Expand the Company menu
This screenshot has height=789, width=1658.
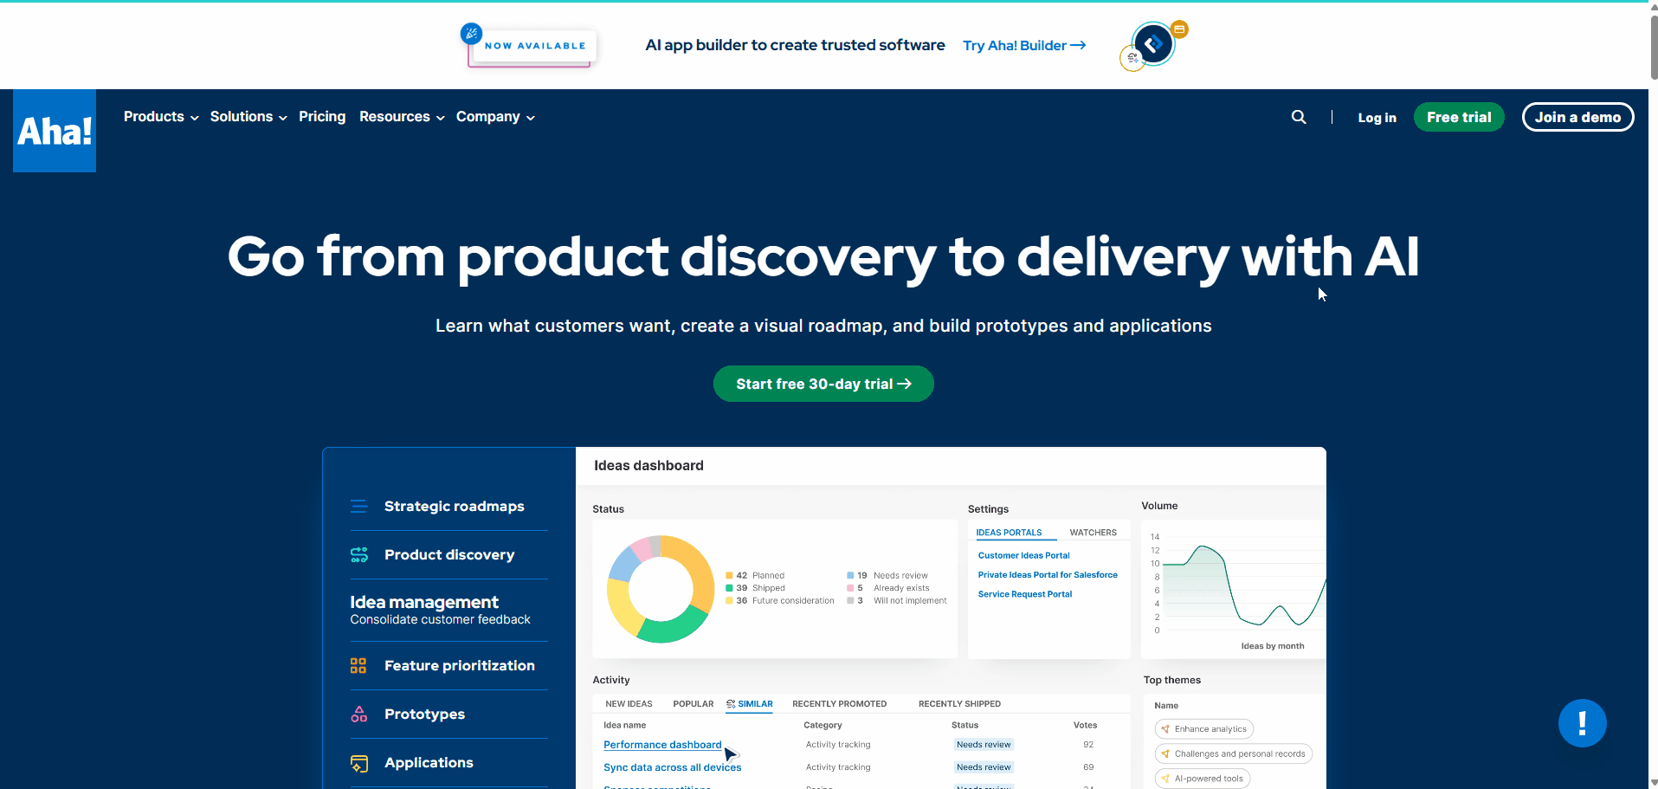point(495,117)
